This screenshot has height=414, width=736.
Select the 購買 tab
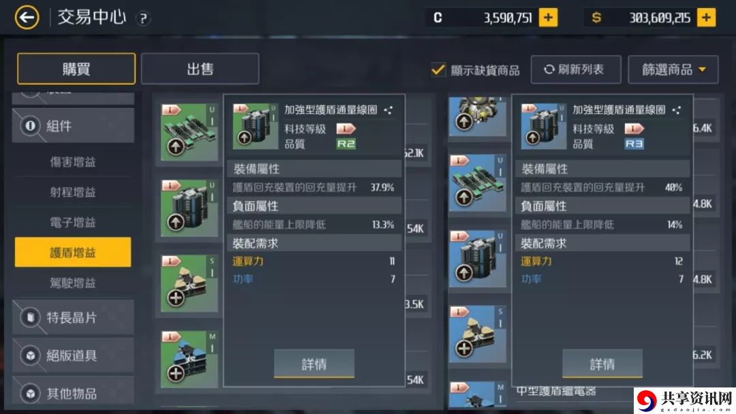[76, 69]
